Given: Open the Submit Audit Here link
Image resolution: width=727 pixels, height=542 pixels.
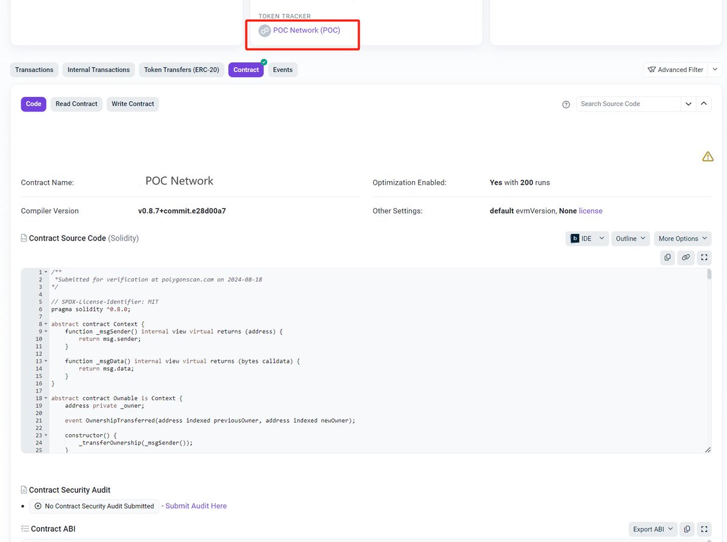Looking at the screenshot, I should [x=196, y=506].
